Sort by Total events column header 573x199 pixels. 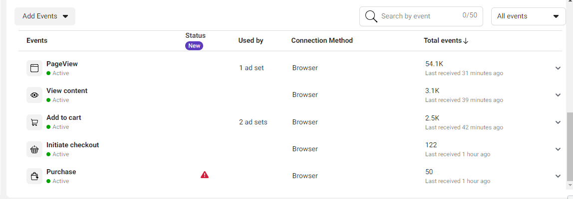click(446, 41)
